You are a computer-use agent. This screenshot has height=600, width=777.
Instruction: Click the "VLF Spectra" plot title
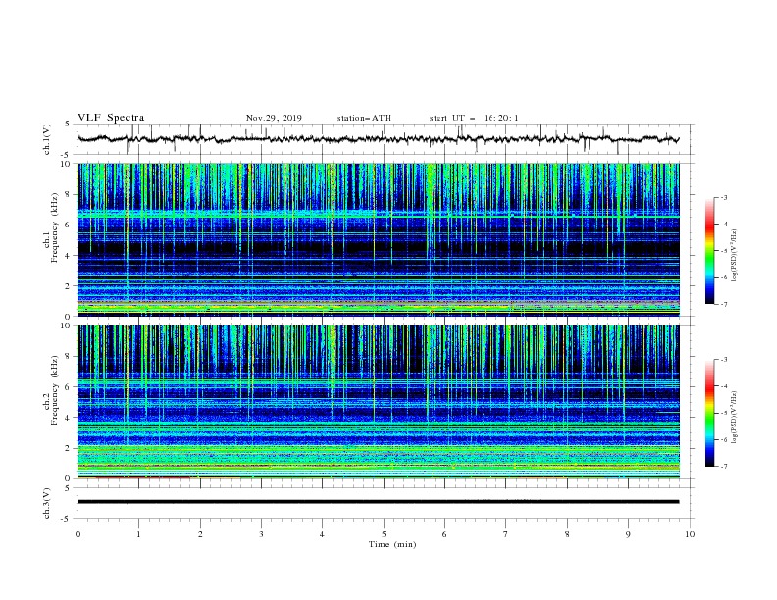[111, 118]
